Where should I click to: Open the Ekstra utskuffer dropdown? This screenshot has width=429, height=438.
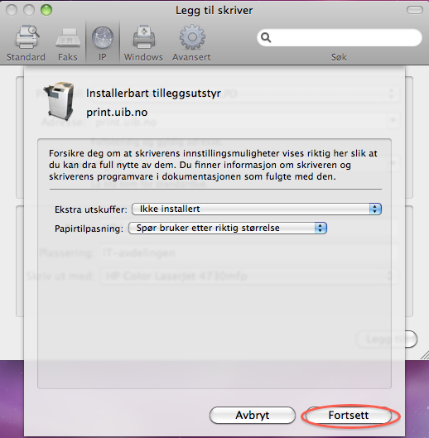pos(257,209)
